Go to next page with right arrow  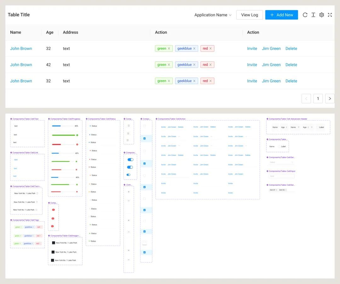[x=330, y=98]
